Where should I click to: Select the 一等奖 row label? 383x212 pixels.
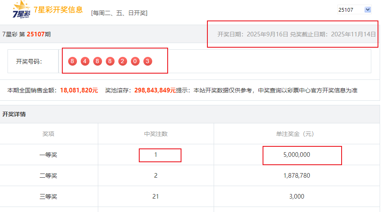[x=49, y=155]
